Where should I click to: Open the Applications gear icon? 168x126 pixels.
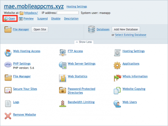(x=117, y=65)
